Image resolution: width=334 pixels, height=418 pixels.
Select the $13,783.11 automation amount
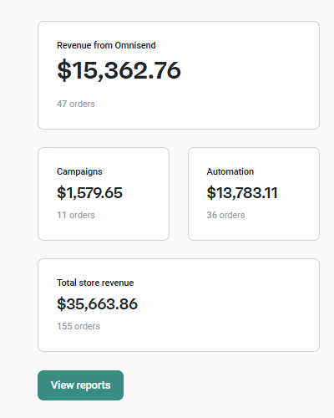pos(242,193)
